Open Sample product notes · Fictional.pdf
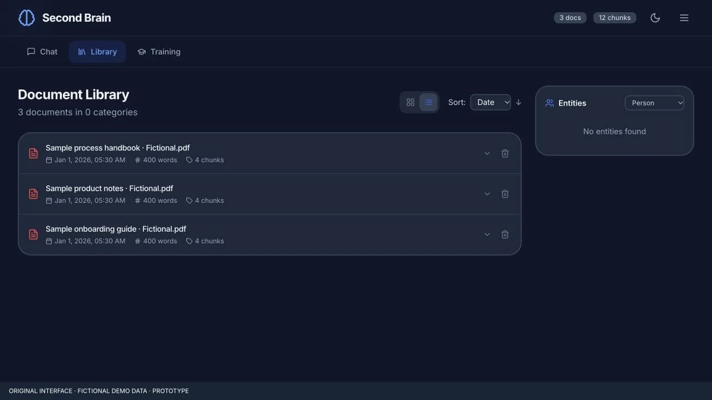This screenshot has height=400, width=712. 110,188
